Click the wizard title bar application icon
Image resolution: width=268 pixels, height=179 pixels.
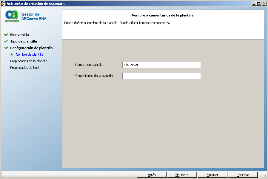4,3
